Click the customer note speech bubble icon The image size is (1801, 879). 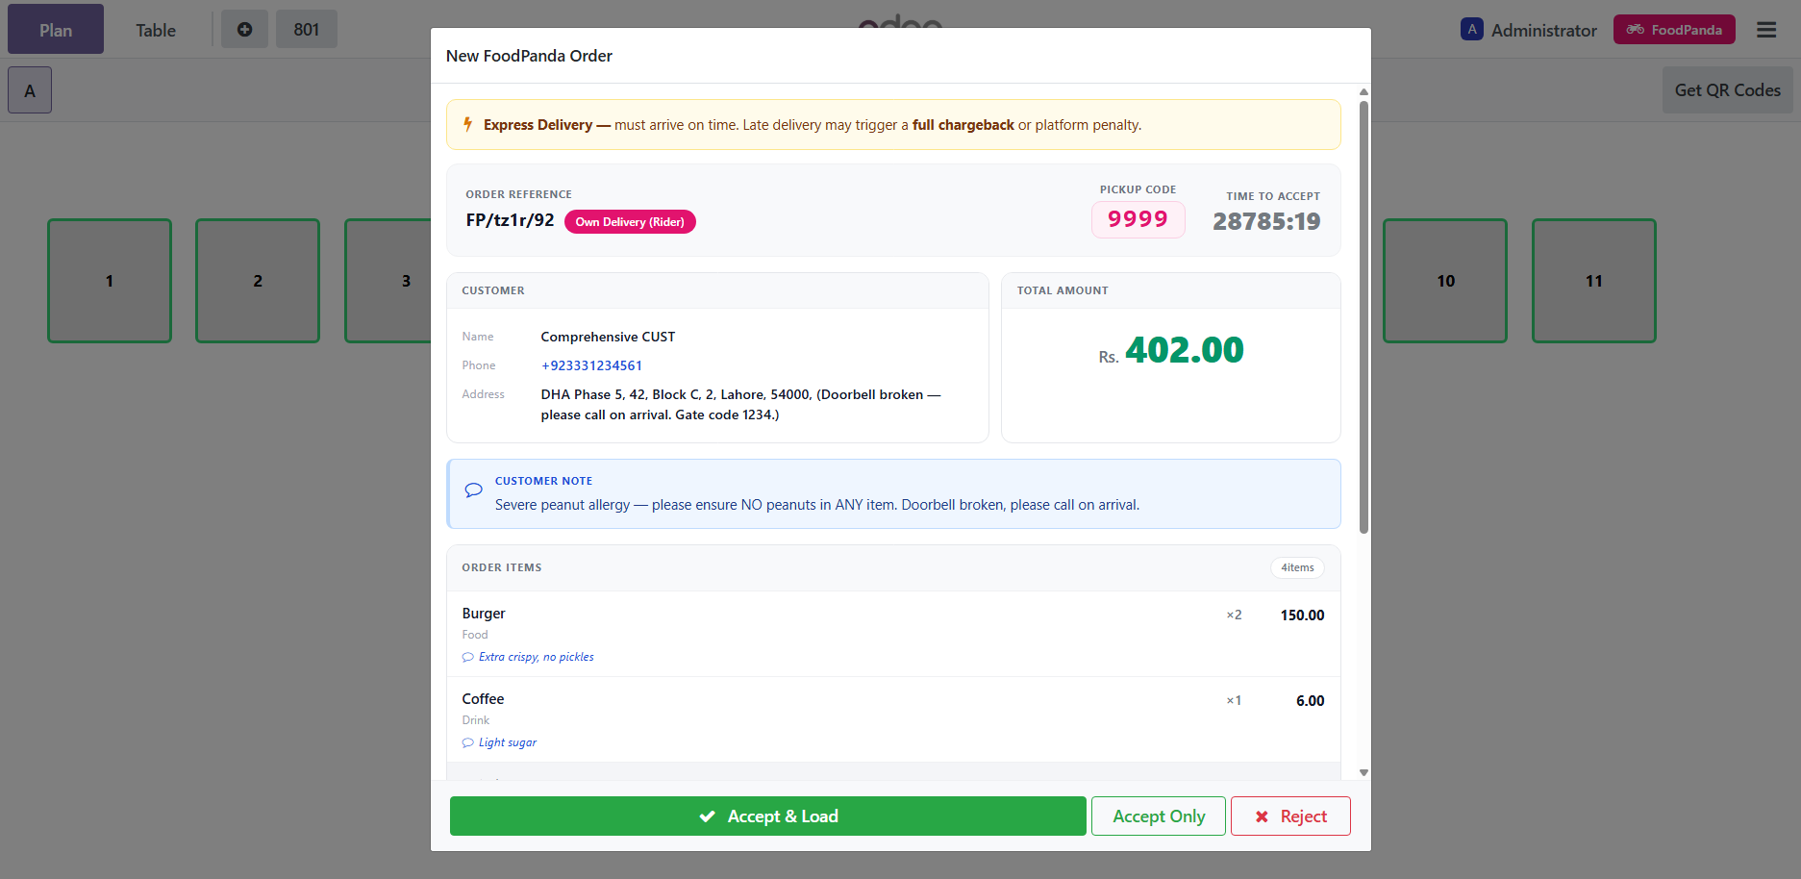[x=473, y=490]
